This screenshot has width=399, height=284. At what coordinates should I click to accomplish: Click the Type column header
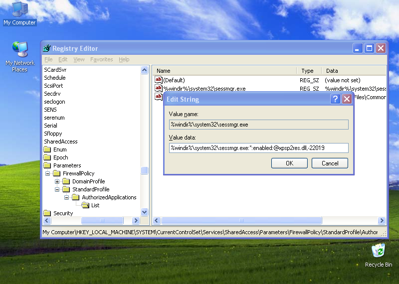click(309, 71)
